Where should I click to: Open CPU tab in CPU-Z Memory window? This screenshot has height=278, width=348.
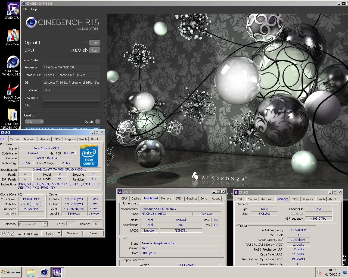[x=240, y=199]
